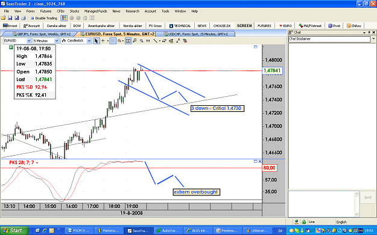Open the Danske aktier view

point(57,26)
